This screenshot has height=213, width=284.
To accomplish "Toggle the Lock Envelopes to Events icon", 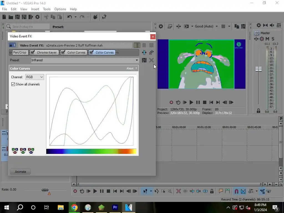I will point(262,191).
